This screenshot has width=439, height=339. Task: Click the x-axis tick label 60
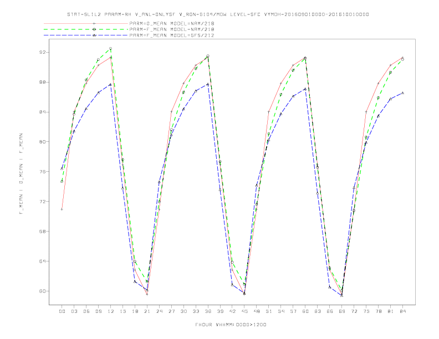[x=305, y=311]
